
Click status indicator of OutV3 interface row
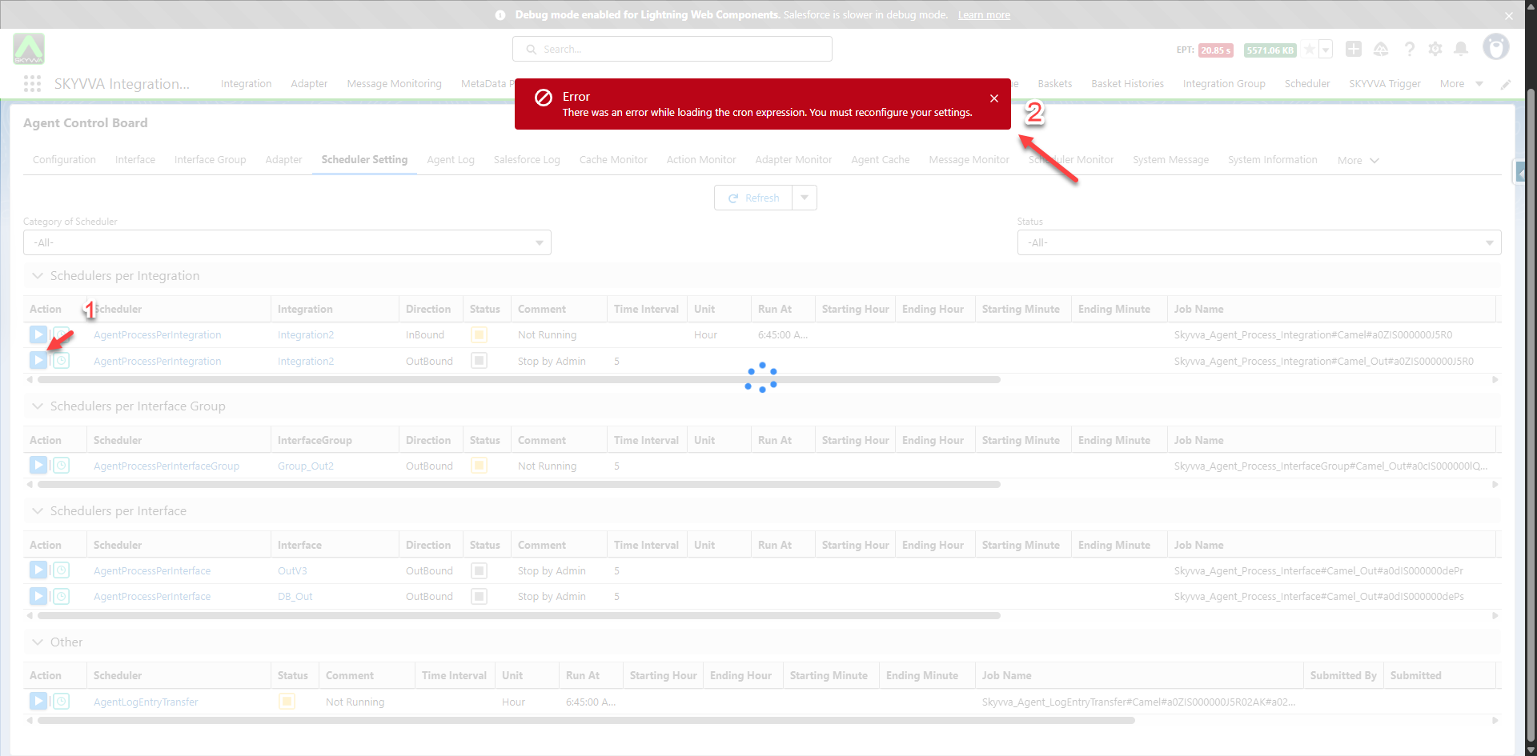click(479, 571)
